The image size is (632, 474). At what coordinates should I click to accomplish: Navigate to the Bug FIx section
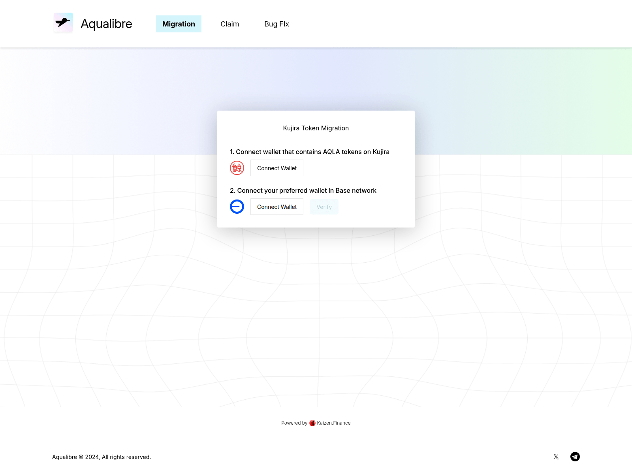(x=276, y=24)
